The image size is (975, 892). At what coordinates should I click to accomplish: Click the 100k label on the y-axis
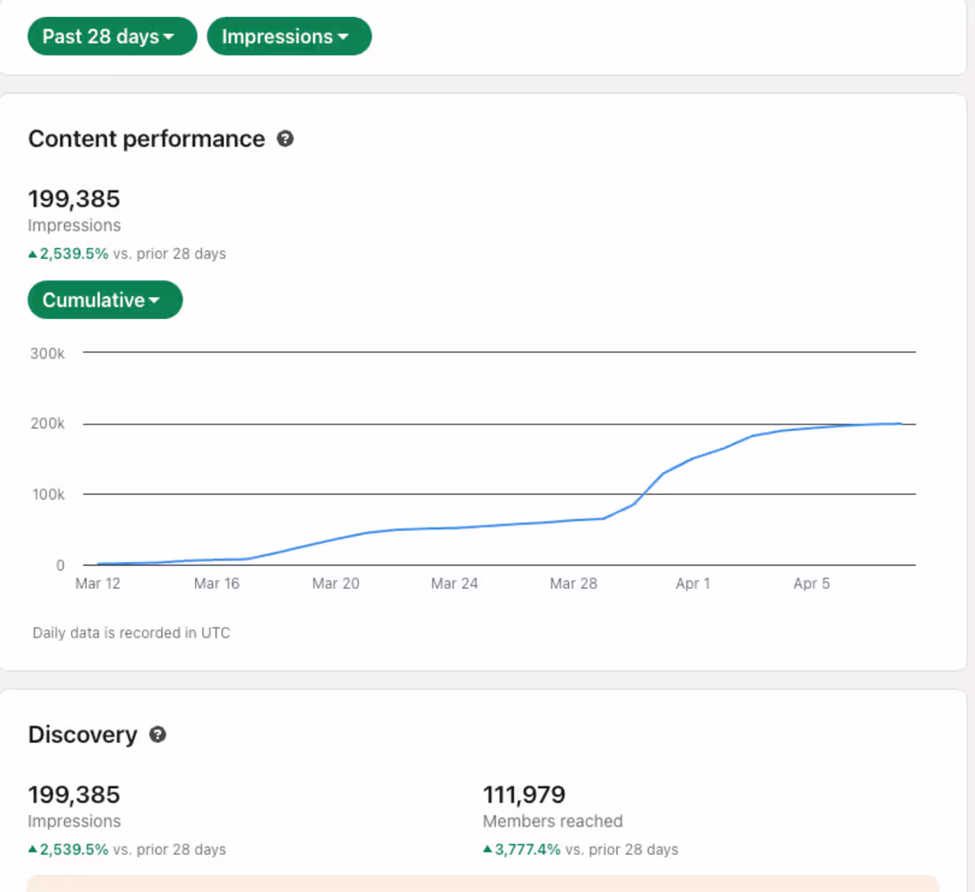[48, 495]
